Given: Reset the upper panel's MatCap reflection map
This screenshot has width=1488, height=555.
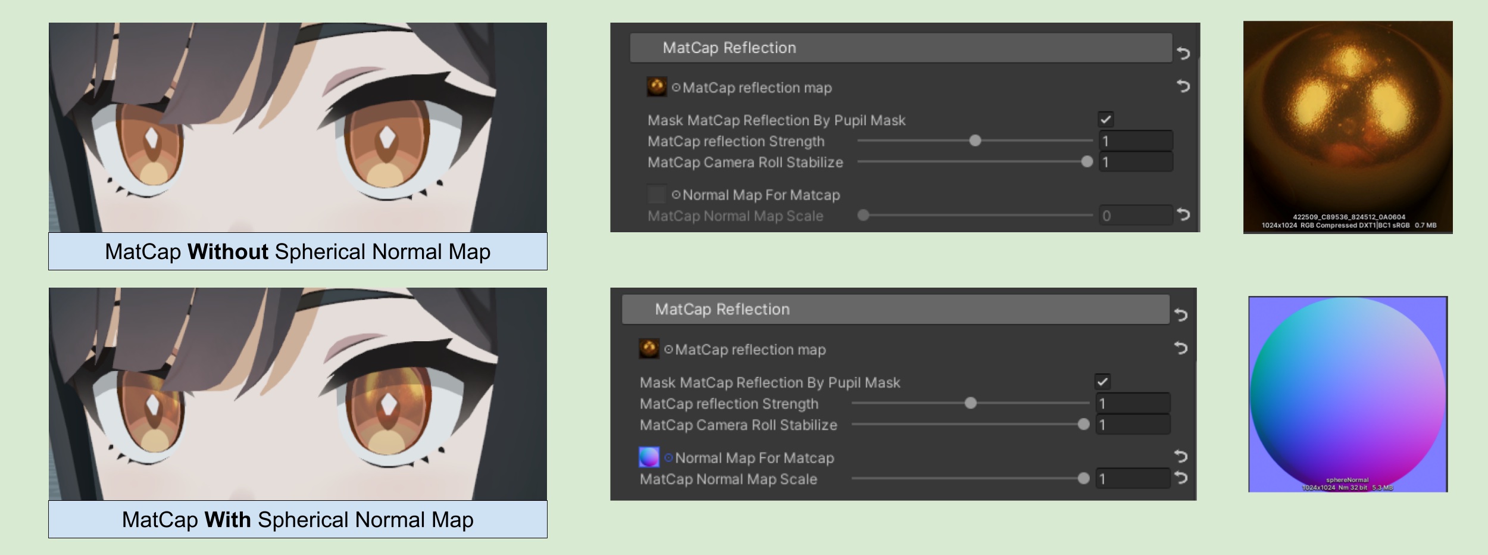Looking at the screenshot, I should [1183, 87].
